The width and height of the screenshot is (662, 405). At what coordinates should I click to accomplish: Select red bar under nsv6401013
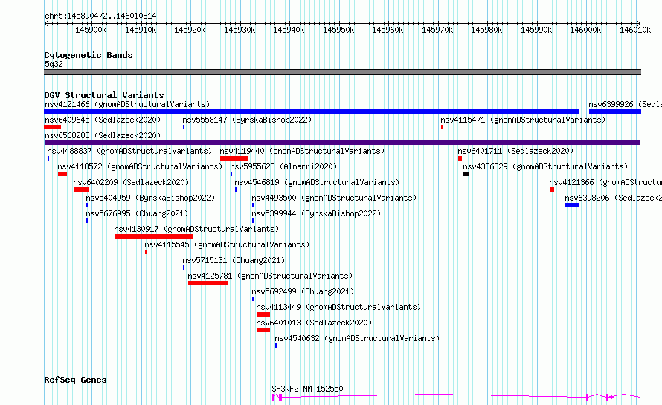point(263,330)
